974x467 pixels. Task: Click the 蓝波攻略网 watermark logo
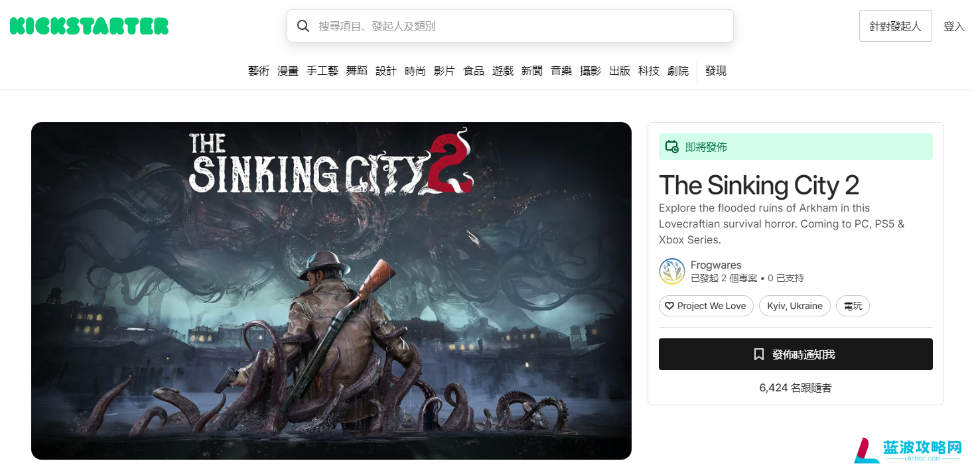(908, 450)
